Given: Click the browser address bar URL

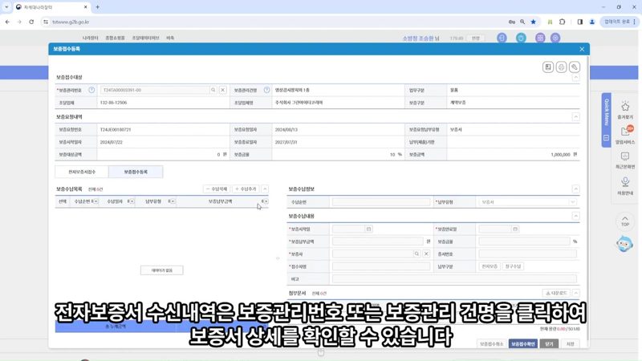Looking at the screenshot, I should point(71,22).
